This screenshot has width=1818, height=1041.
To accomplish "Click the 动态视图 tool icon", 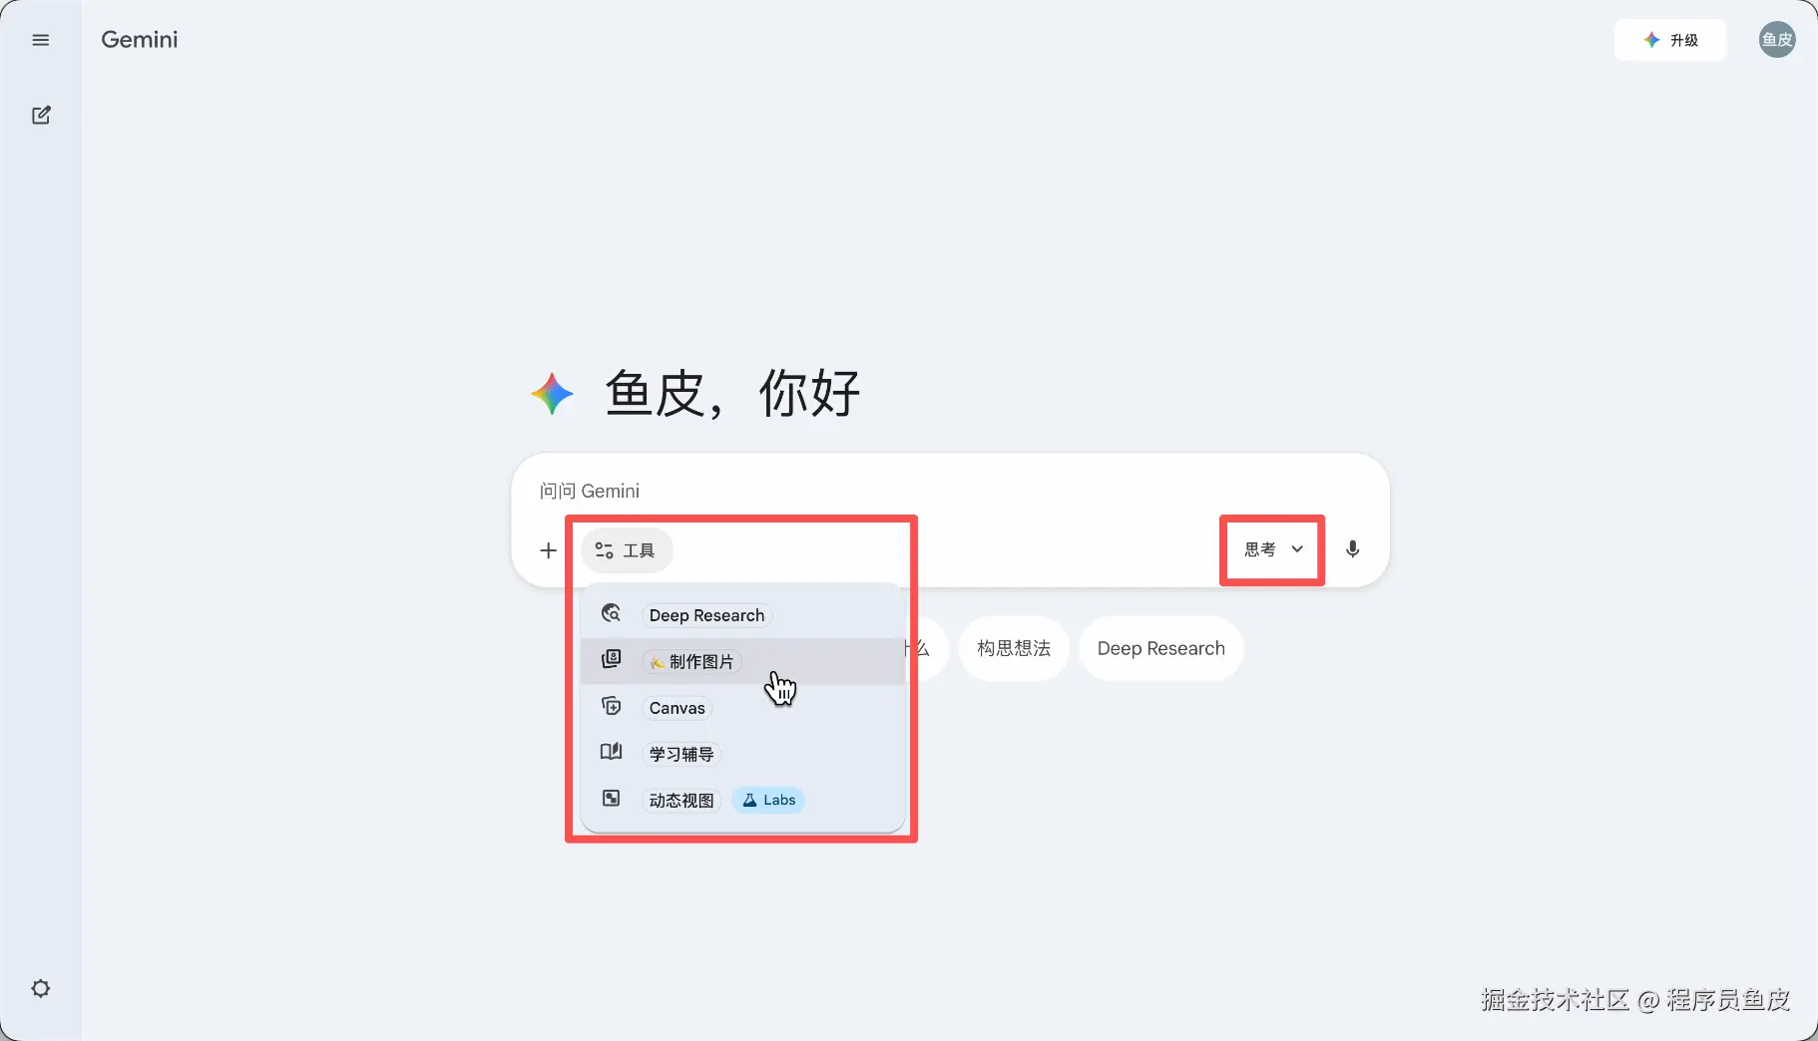I will [x=611, y=798].
